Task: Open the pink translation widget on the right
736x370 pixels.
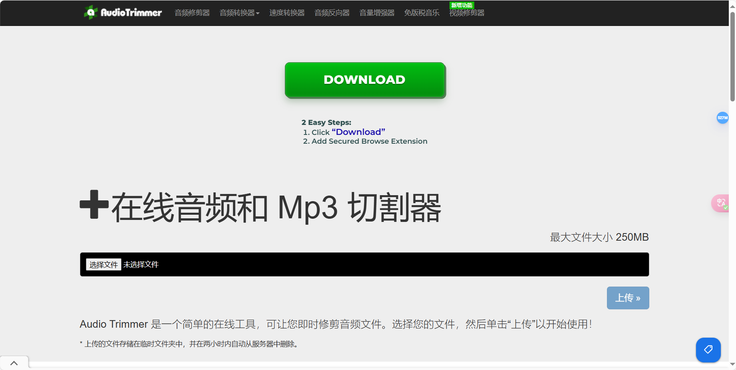Action: [x=721, y=203]
